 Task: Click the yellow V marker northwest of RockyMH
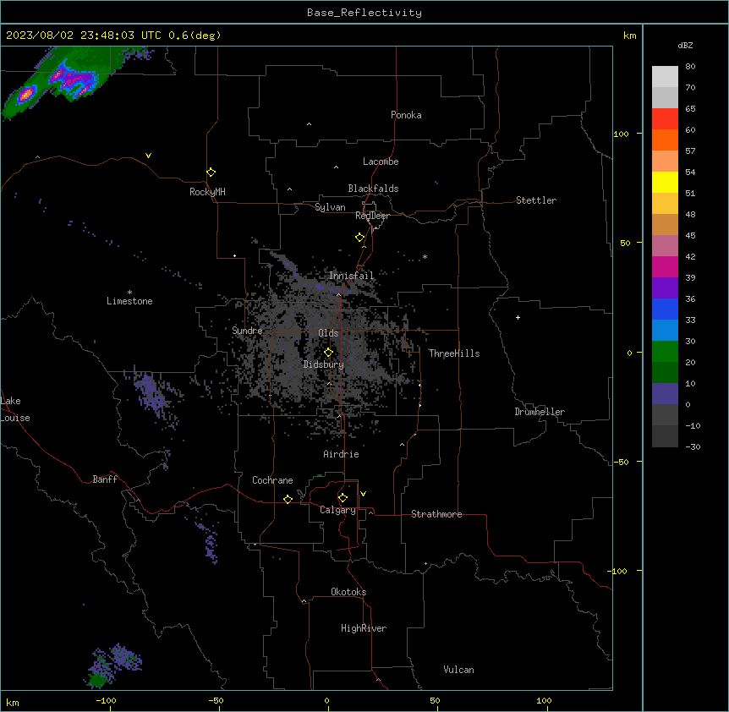(x=148, y=156)
